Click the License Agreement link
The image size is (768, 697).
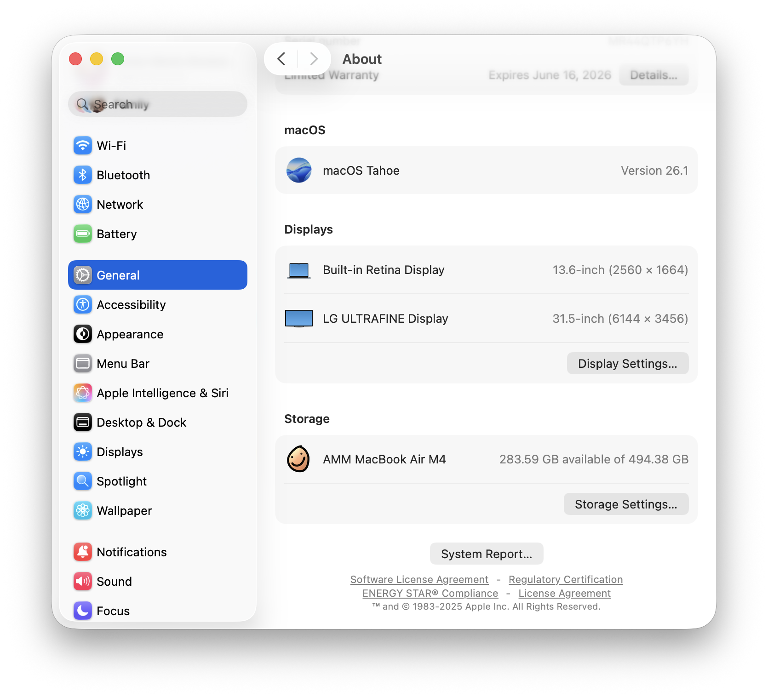pyautogui.click(x=565, y=593)
